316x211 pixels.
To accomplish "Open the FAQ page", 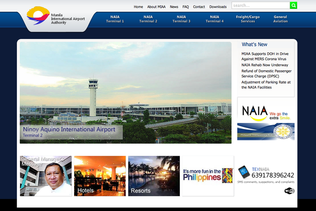I will (x=186, y=6).
